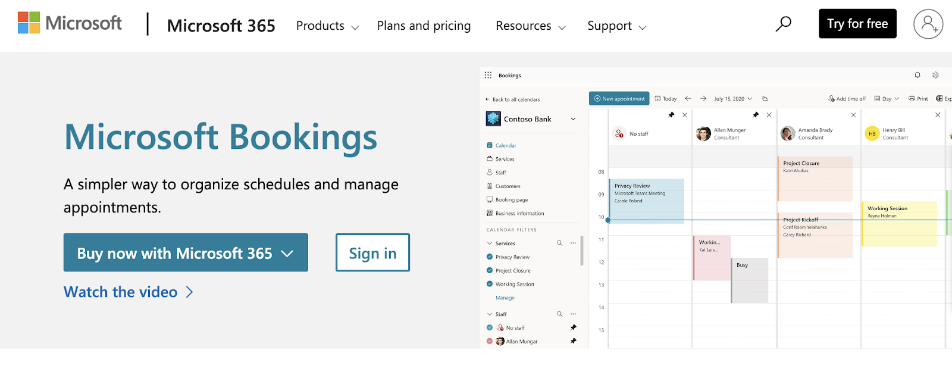Toggle Working Session service filter
Viewport: 952px width, 378px height.
click(x=490, y=284)
